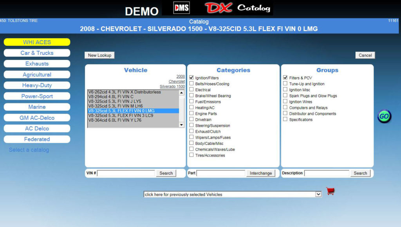Check the Specifications group checkbox

point(285,119)
